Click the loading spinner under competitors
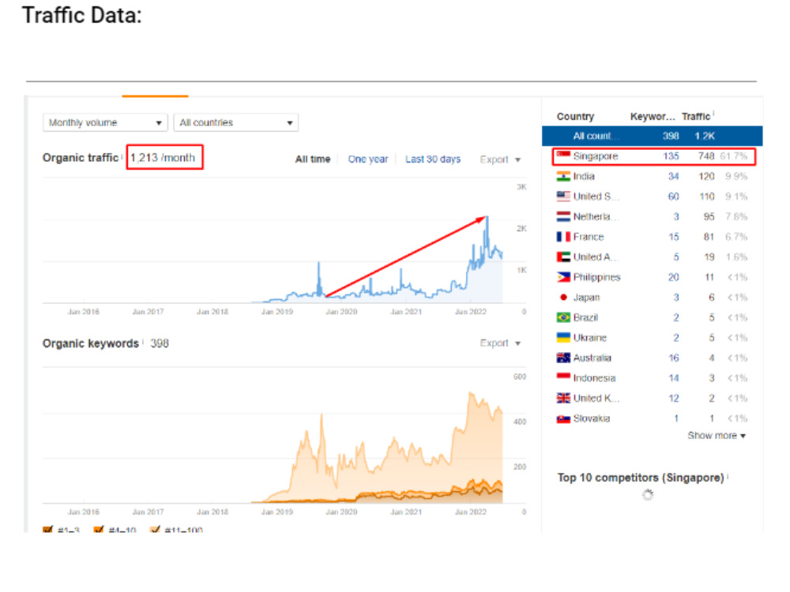 pyautogui.click(x=648, y=495)
